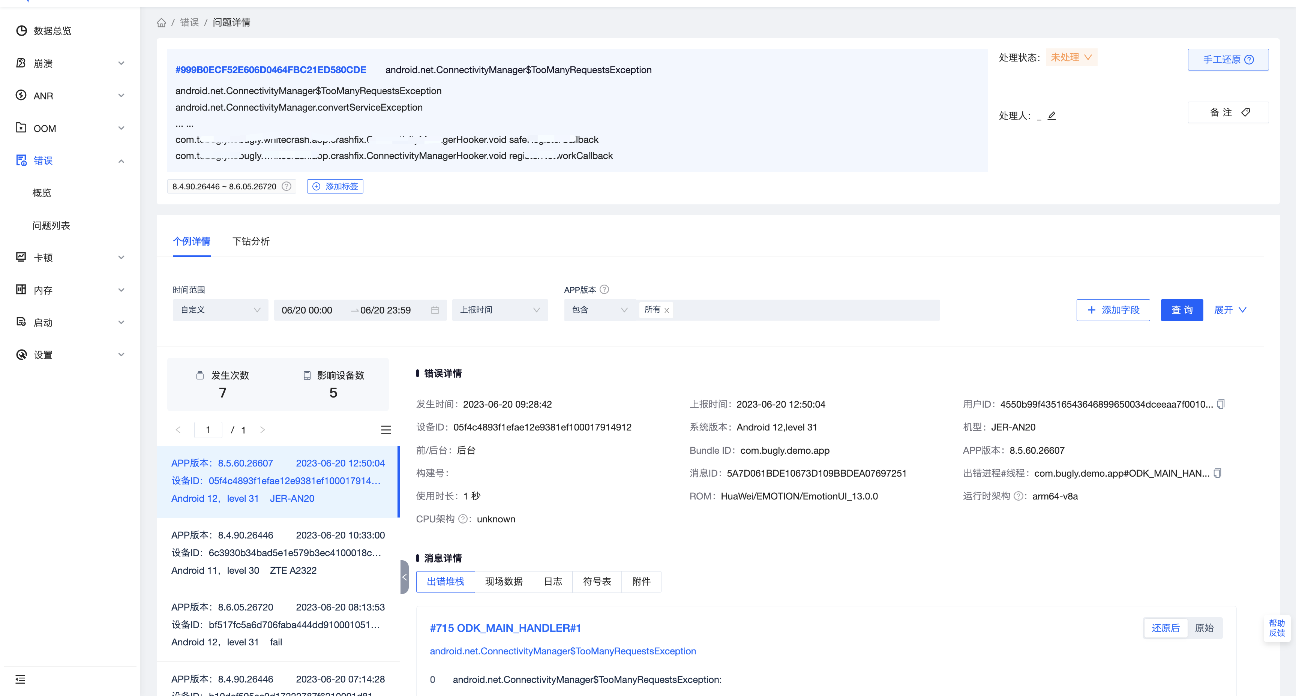Click the 添加字段 button
This screenshot has width=1296, height=696.
tap(1113, 310)
